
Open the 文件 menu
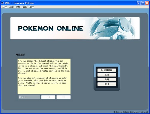(4, 7)
